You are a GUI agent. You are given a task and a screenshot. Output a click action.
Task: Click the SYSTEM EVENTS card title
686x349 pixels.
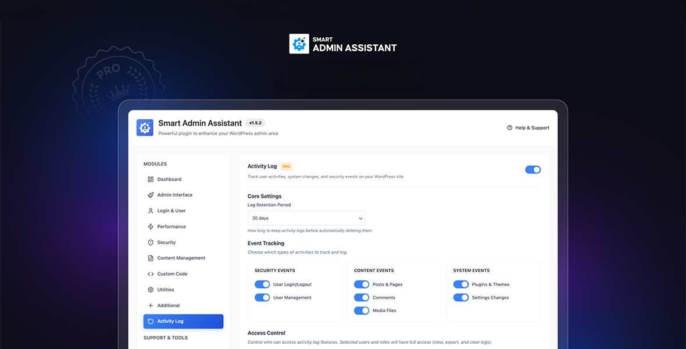(x=471, y=270)
